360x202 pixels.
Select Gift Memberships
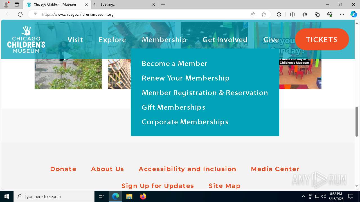coord(174,107)
